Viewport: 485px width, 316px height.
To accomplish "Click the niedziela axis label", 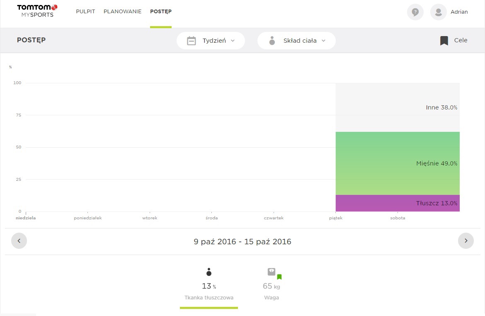I will point(26,218).
